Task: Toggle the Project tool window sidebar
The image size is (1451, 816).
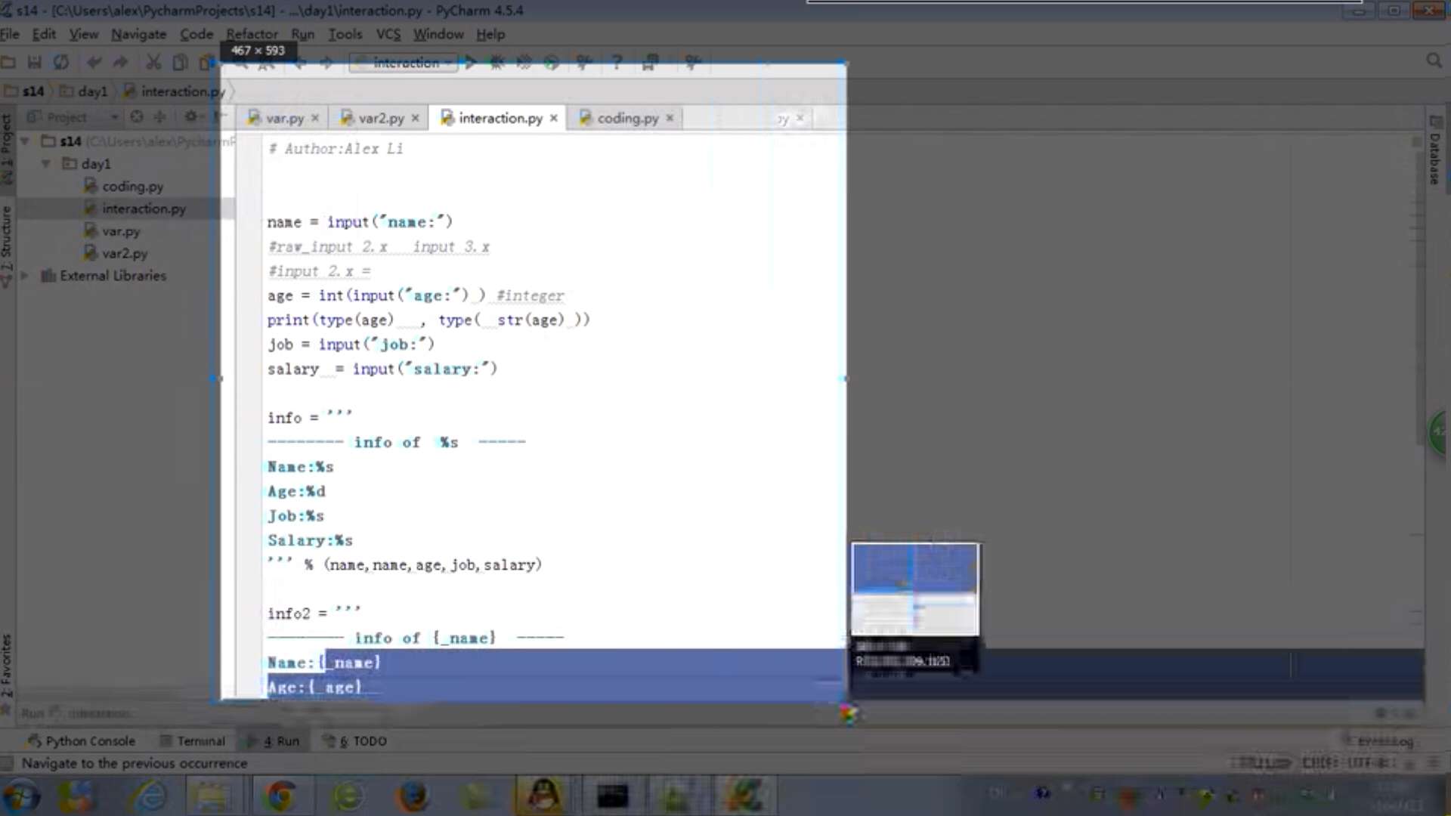Action: click(x=7, y=147)
